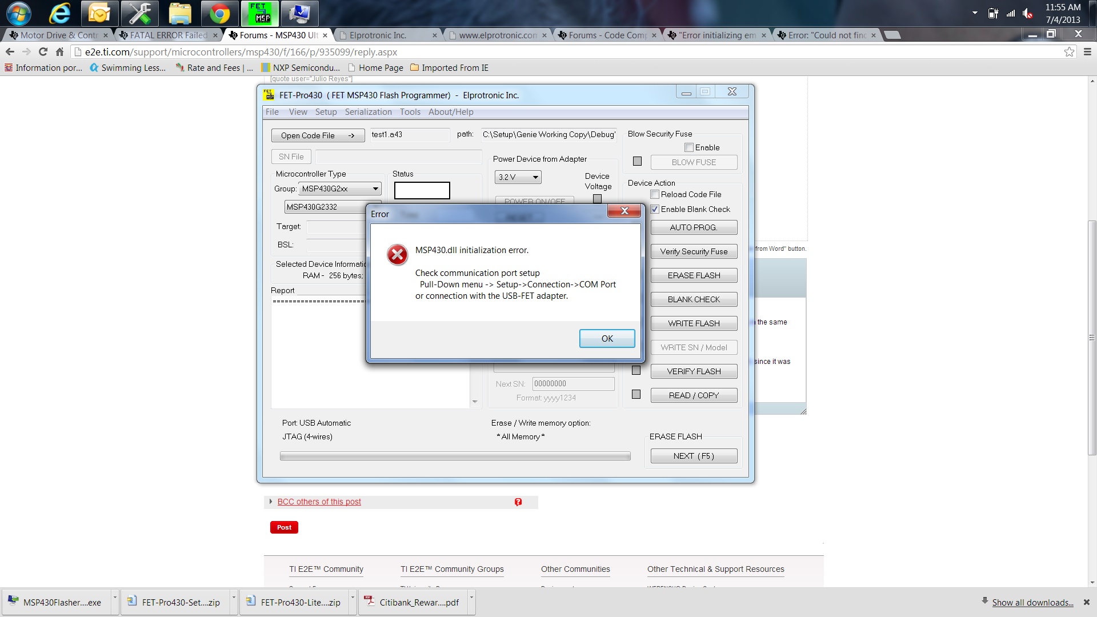Screen dimensions: 1097x617
Task: Click OK in the Error dialog
Action: pos(607,338)
